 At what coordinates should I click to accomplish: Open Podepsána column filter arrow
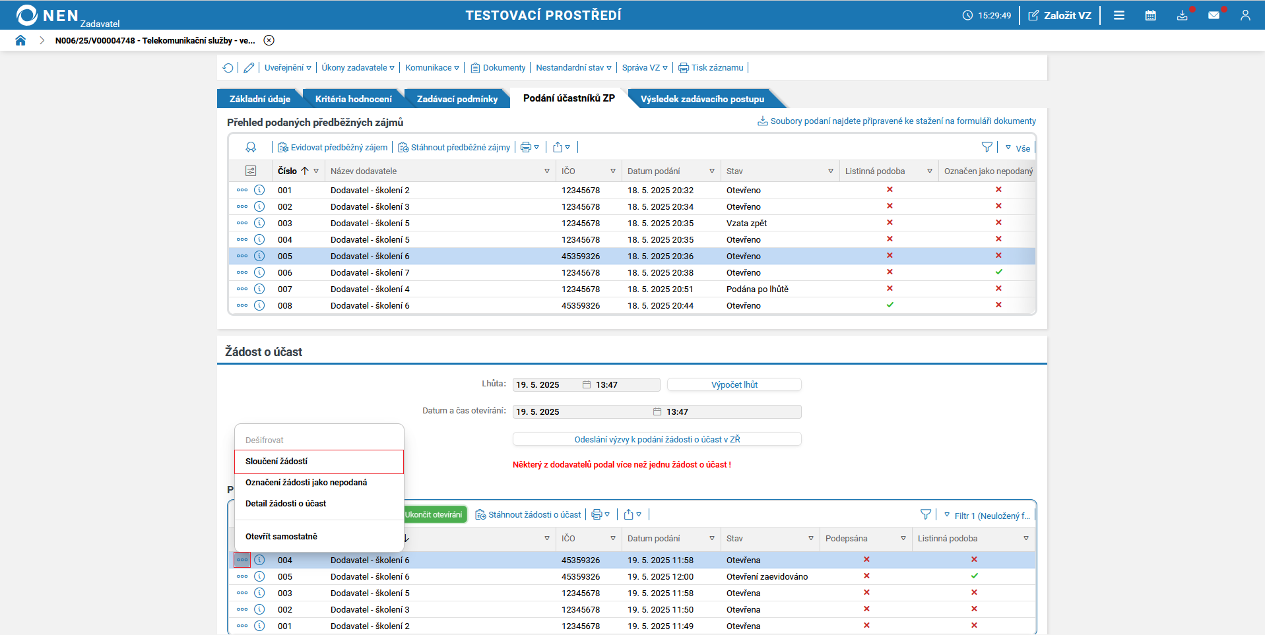[x=903, y=538]
